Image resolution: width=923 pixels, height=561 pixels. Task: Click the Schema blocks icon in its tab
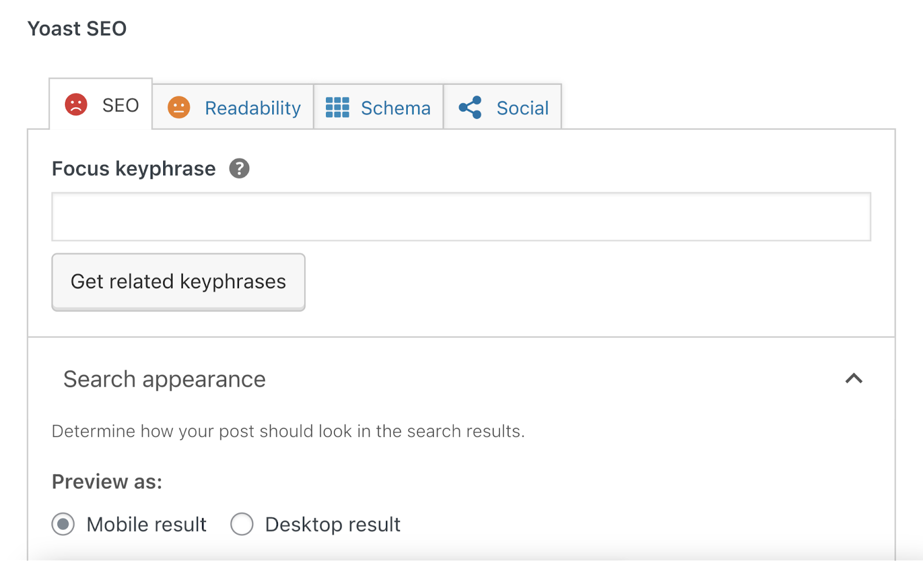(338, 107)
